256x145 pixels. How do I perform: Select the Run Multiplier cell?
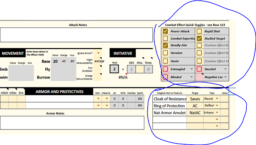(x=98, y=69)
